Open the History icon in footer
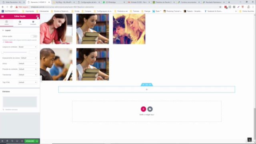256x144 pixels. click(x=12, y=141)
